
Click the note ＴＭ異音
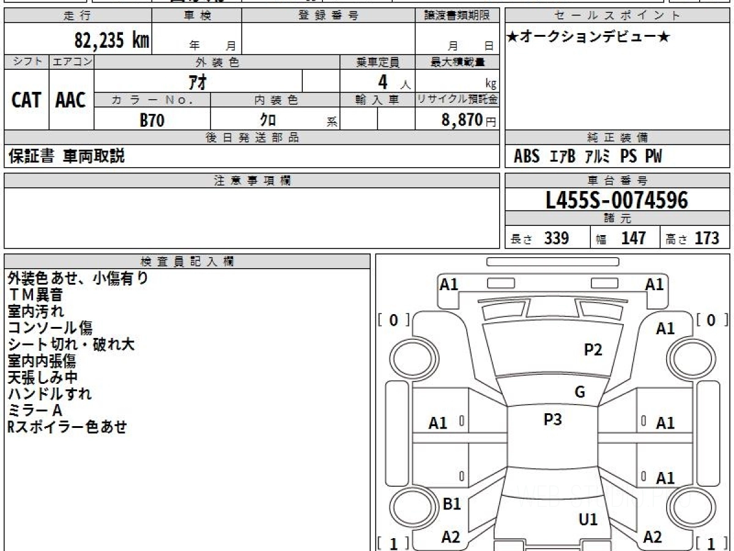[35, 295]
